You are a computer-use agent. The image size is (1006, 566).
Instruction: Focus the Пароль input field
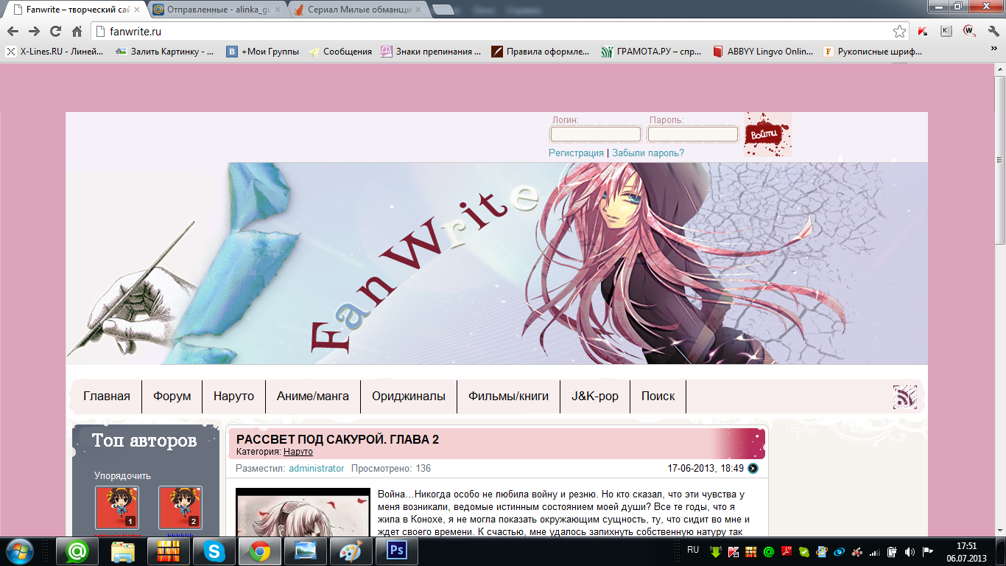pos(693,134)
